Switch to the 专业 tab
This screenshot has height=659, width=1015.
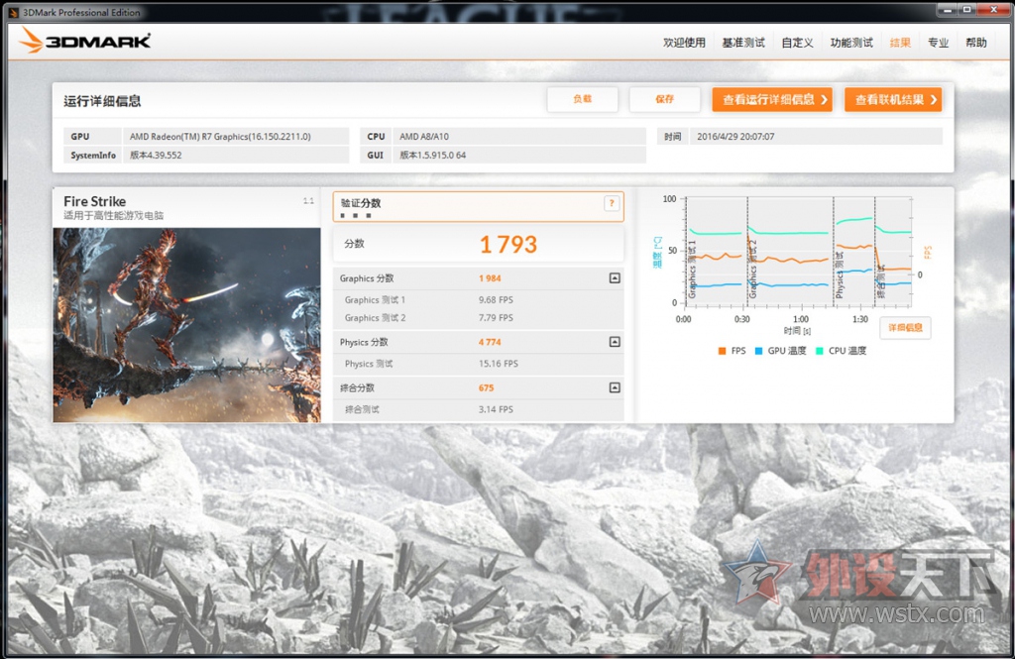click(938, 43)
